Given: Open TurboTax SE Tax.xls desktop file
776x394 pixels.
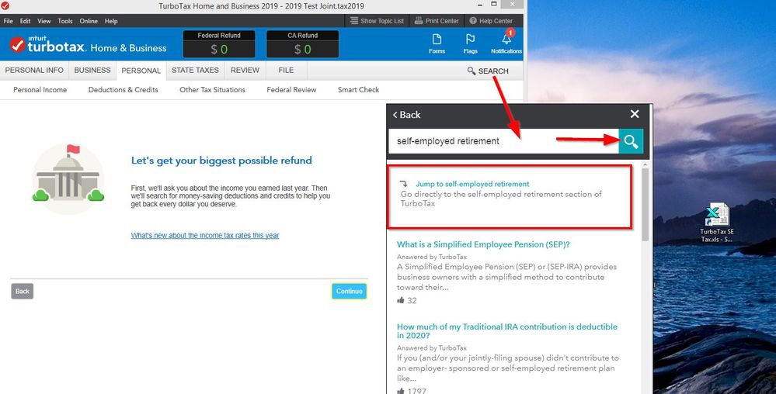Looking at the screenshot, I should (x=716, y=223).
